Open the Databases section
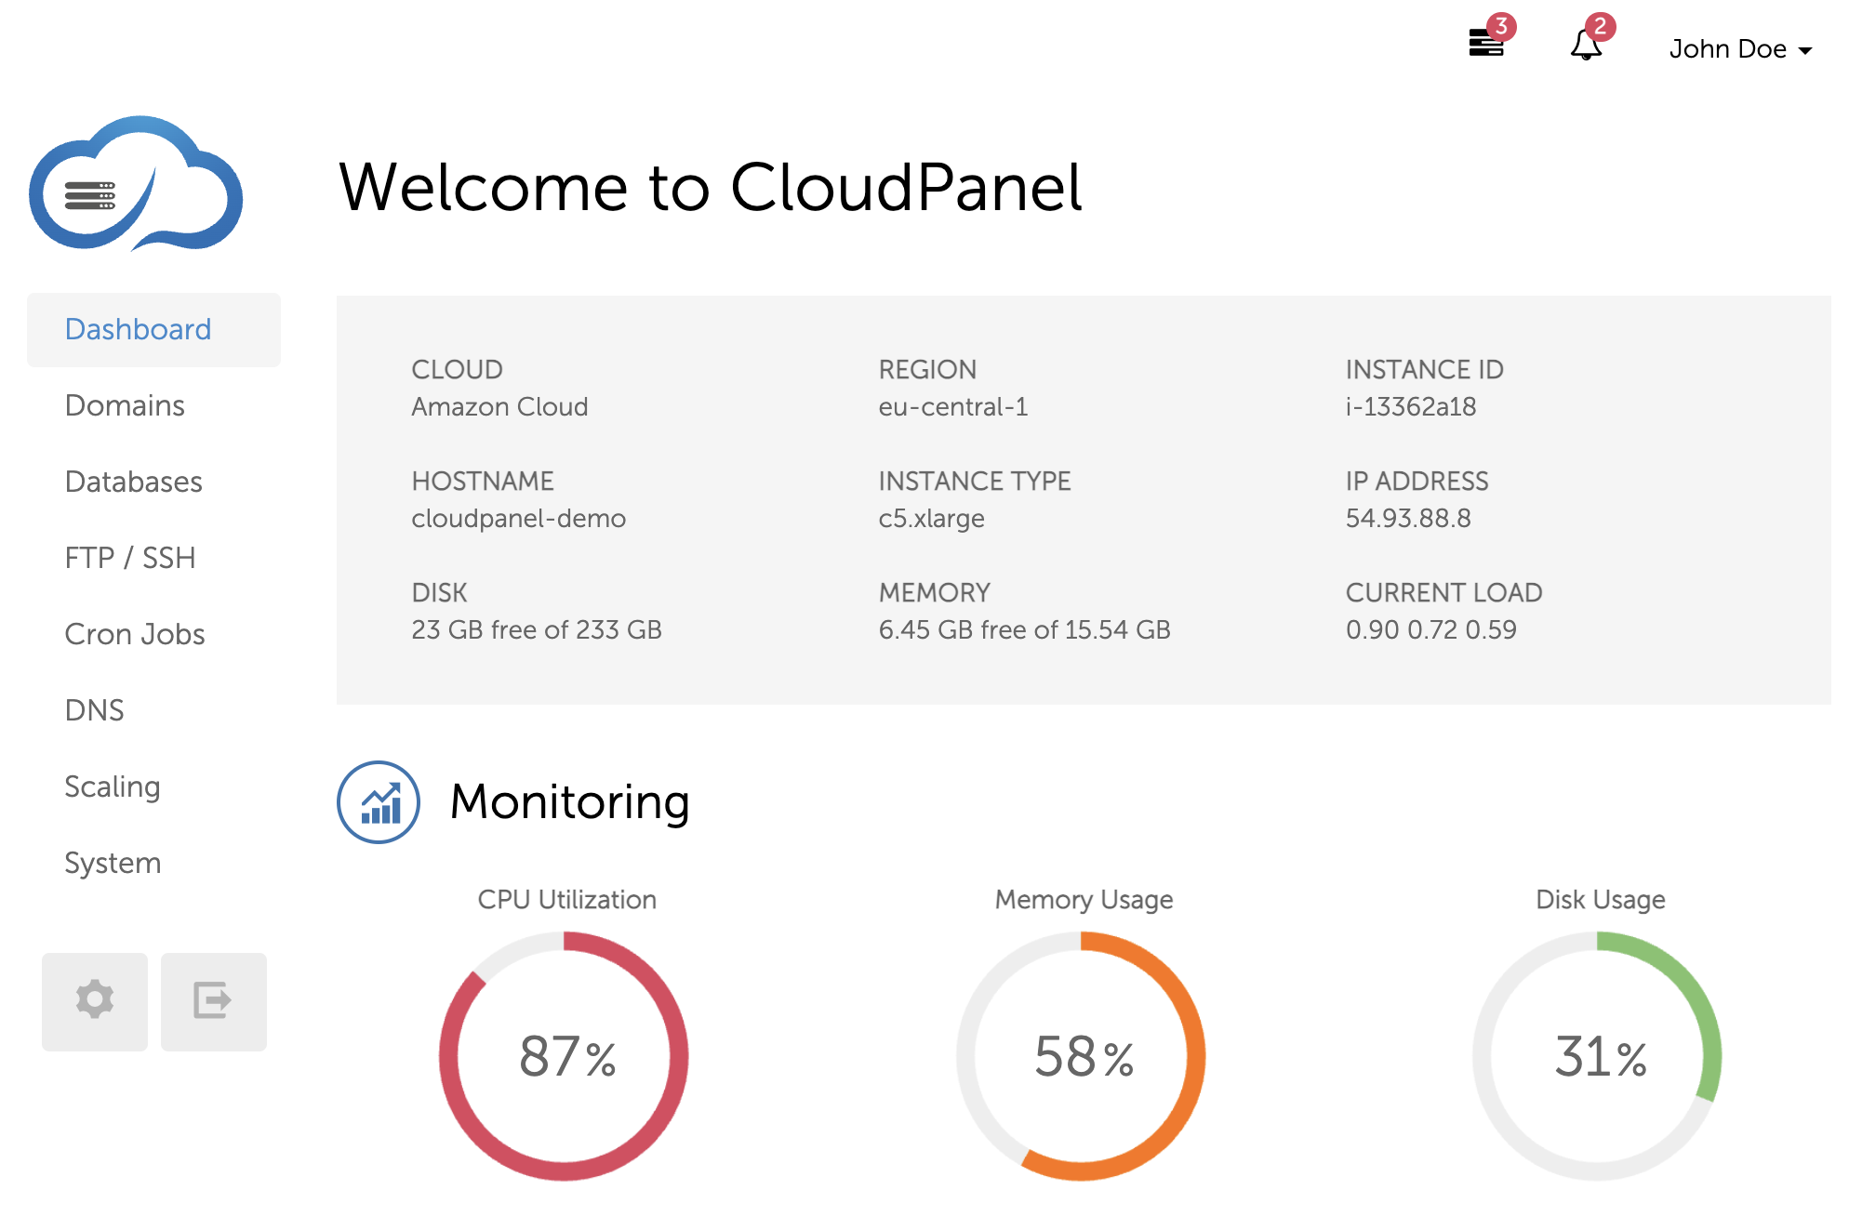Image resolution: width=1849 pixels, height=1216 pixels. click(x=133, y=482)
